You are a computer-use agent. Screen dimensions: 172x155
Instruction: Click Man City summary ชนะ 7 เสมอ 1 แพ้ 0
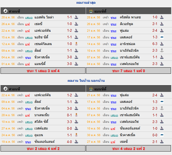pyautogui.click(x=128, y=71)
